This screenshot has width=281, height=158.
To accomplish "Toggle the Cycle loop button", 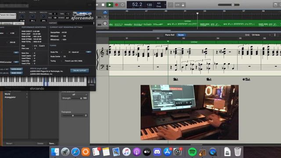I will click(122, 5).
